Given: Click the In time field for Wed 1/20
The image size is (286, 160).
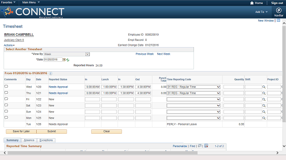Looking at the screenshot, I should pos(93,87).
